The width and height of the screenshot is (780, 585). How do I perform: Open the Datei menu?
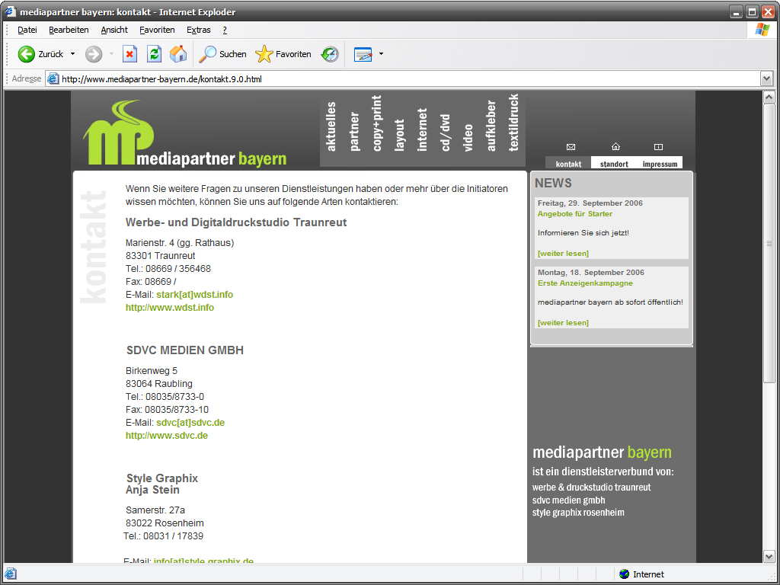27,30
